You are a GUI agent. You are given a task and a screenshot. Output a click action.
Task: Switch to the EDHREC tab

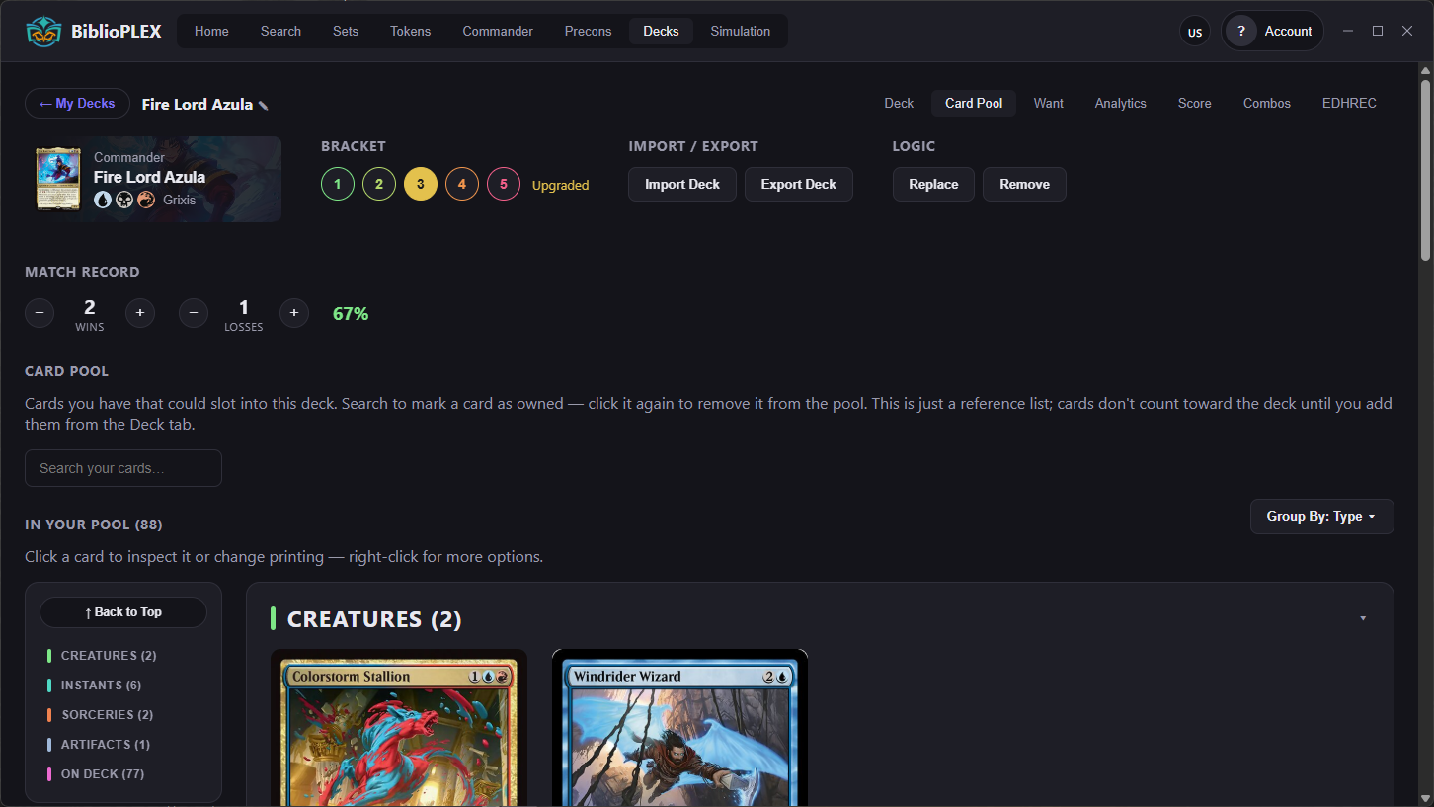[1349, 104]
